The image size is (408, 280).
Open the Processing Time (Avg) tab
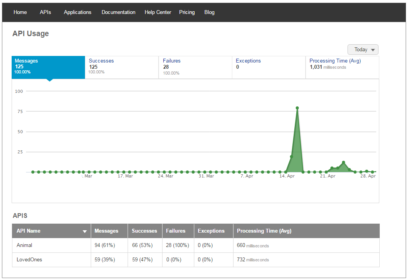tap(342, 67)
